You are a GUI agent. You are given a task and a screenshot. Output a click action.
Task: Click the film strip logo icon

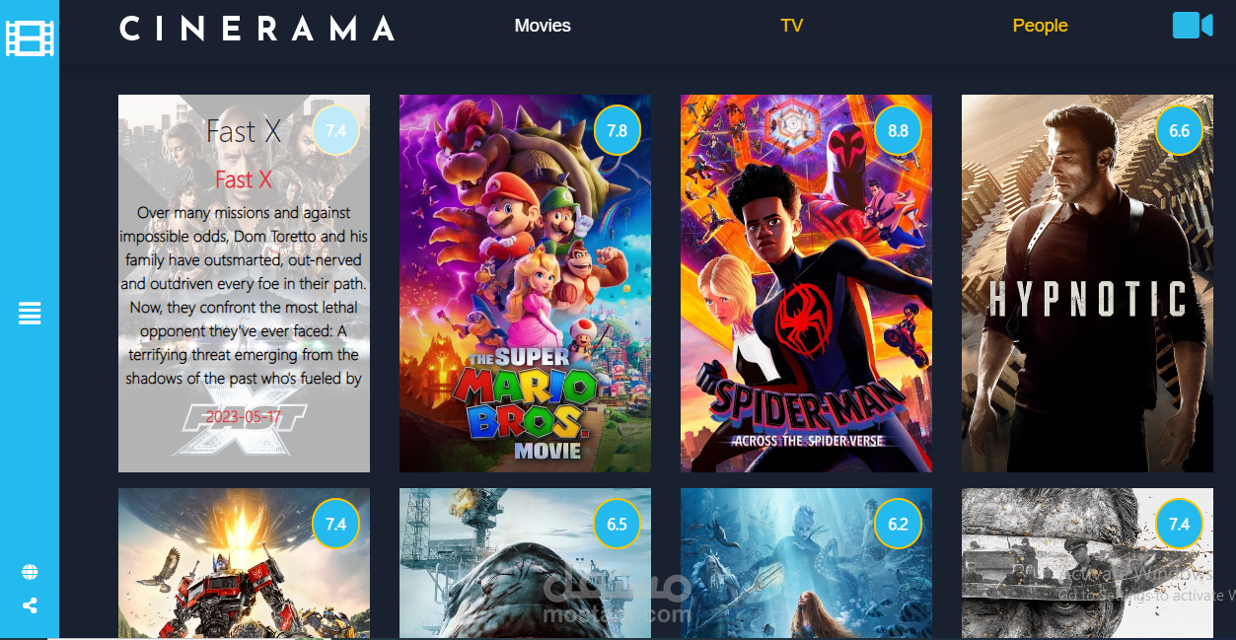30,37
